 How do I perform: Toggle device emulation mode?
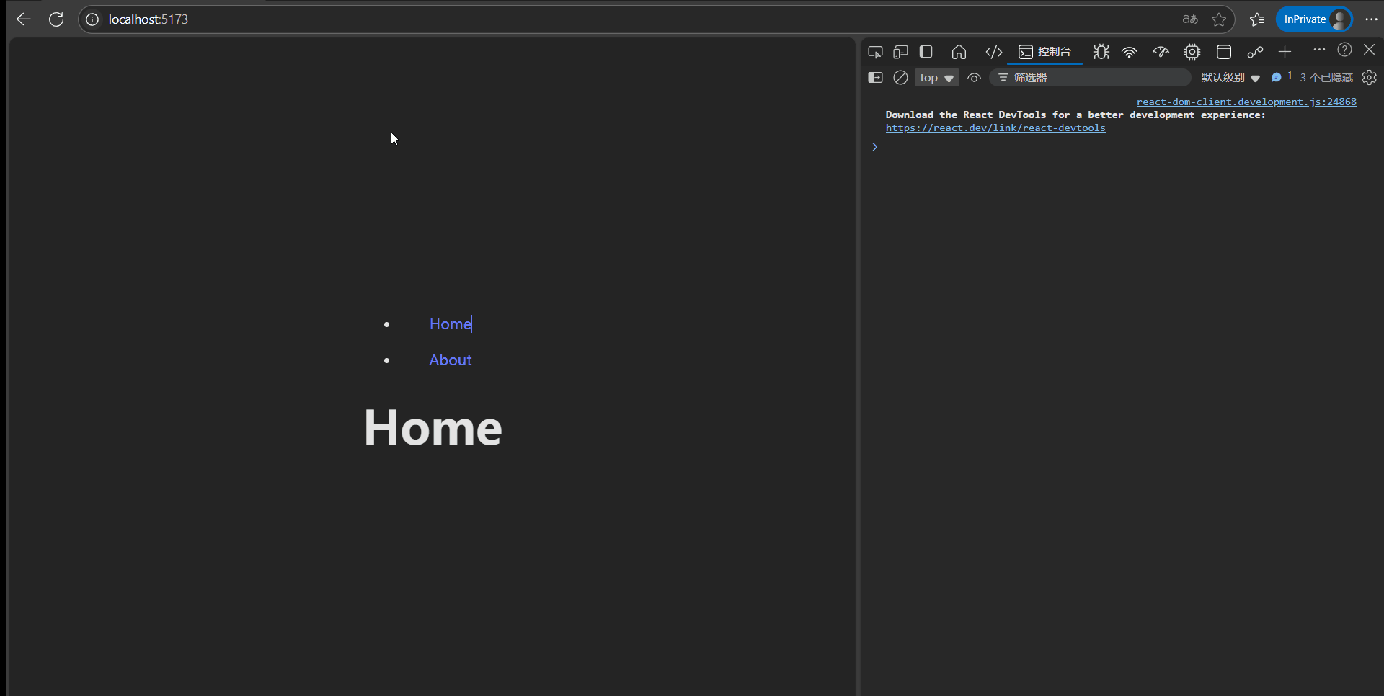(x=900, y=52)
